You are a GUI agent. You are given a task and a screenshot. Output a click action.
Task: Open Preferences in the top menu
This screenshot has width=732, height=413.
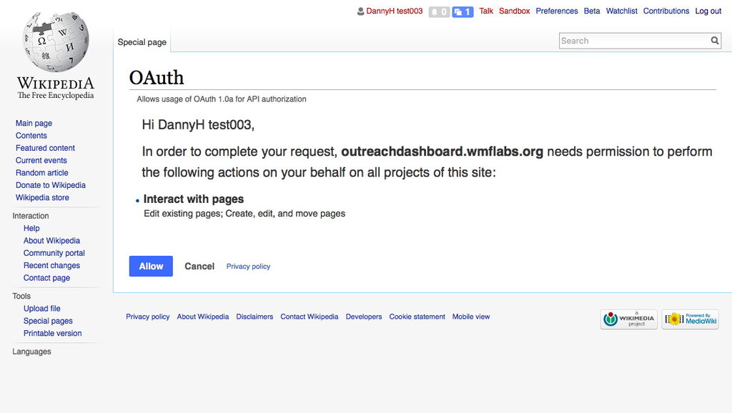(x=556, y=11)
